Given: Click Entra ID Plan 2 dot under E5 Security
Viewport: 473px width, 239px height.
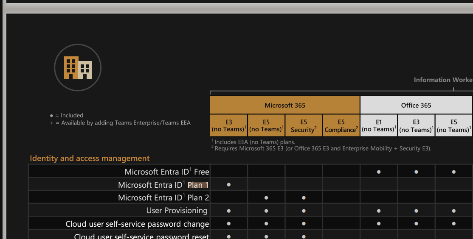Looking at the screenshot, I should (304, 198).
